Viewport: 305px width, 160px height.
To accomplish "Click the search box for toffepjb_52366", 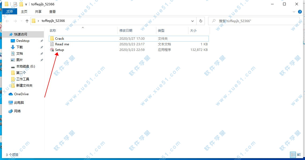I will tap(254, 21).
